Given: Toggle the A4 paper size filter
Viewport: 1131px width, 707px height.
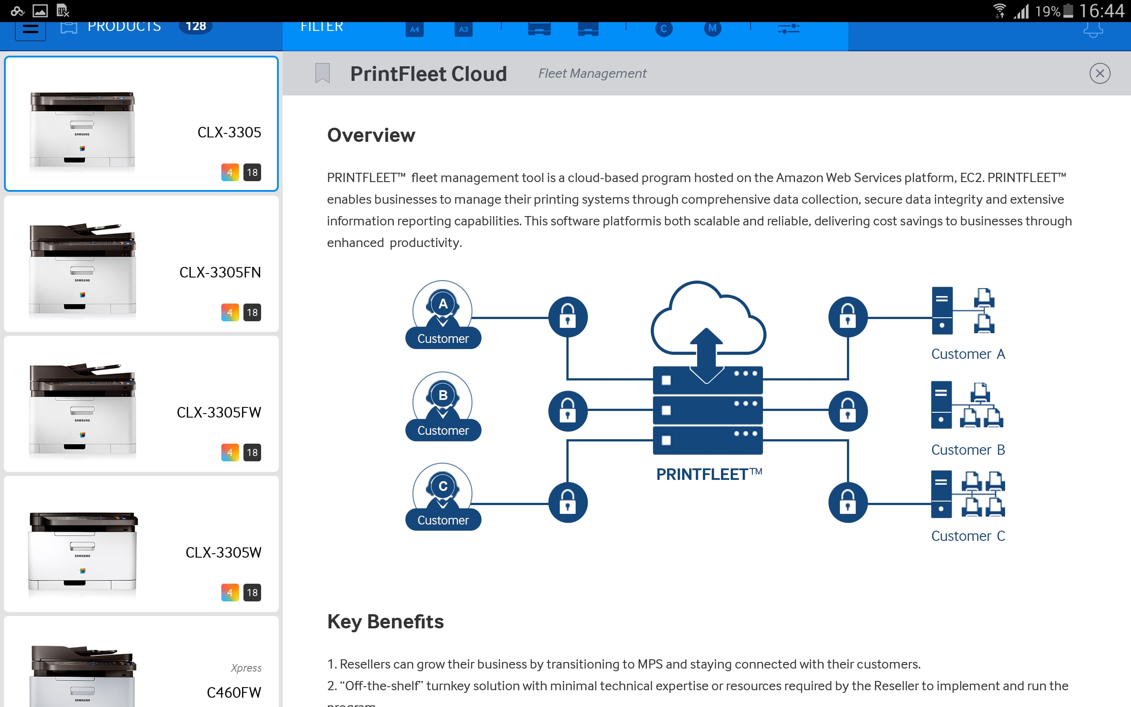Looking at the screenshot, I should (414, 29).
